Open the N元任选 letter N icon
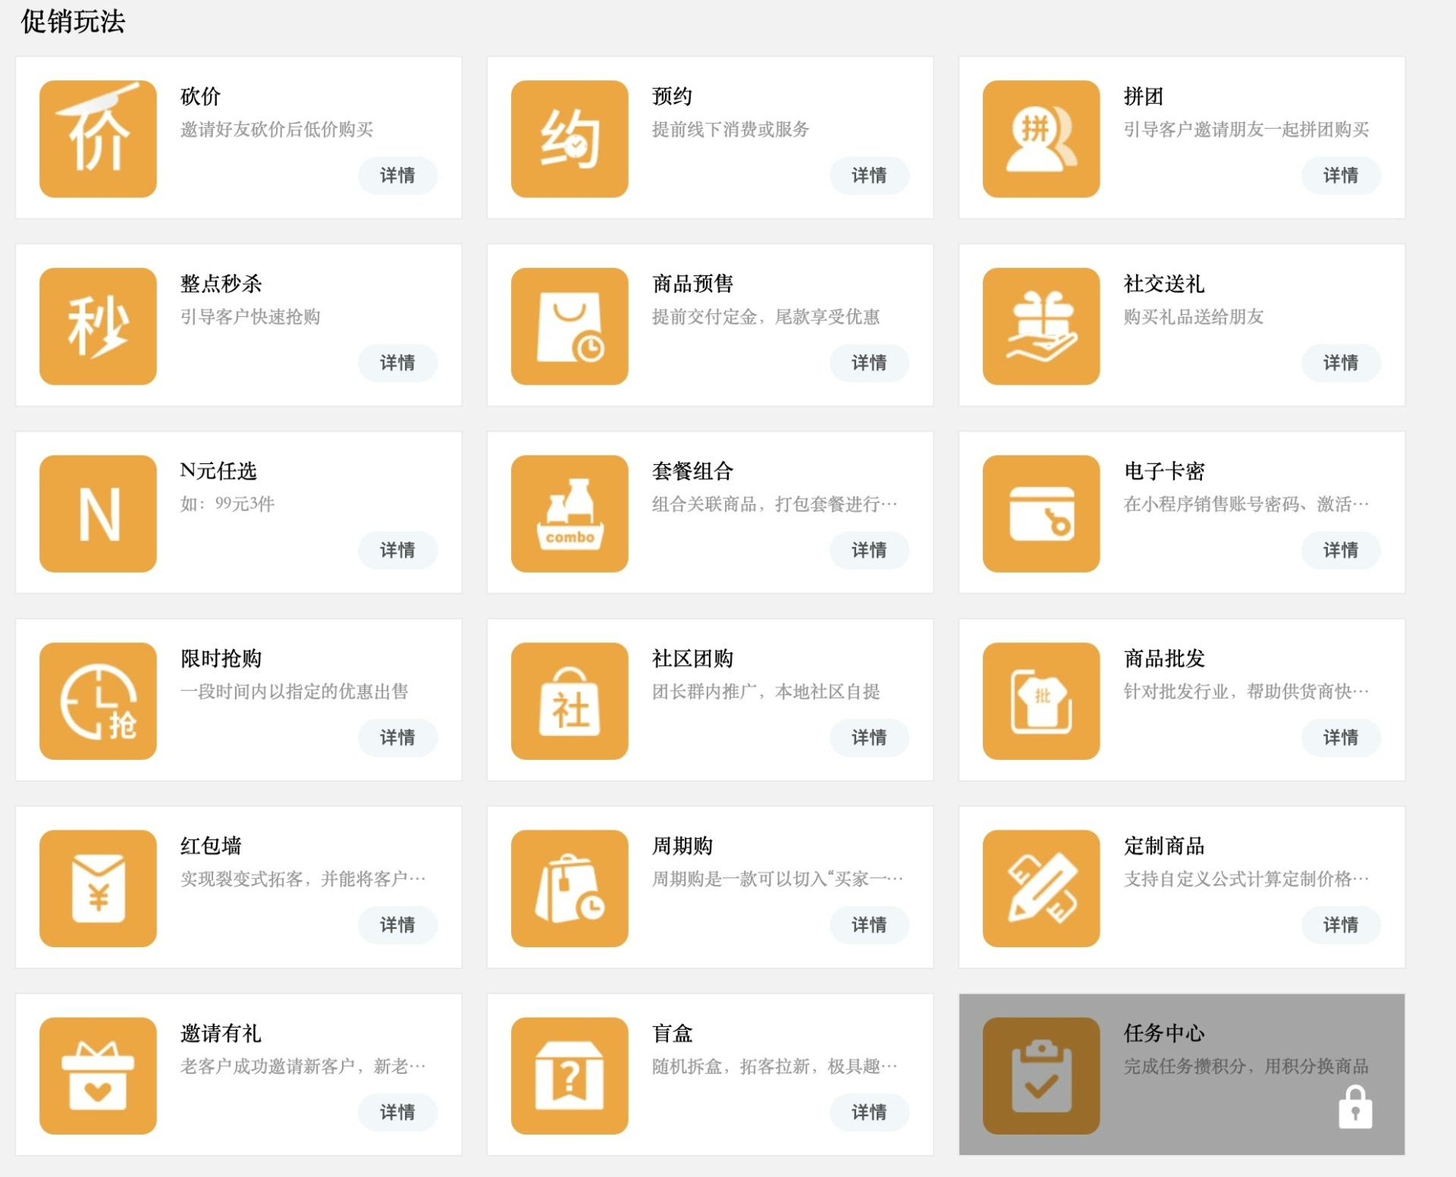This screenshot has height=1177, width=1456. (98, 513)
